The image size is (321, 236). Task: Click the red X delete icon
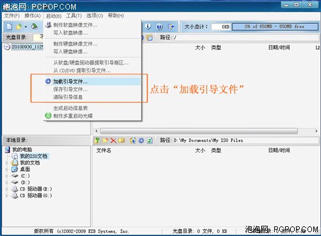pos(113,140)
